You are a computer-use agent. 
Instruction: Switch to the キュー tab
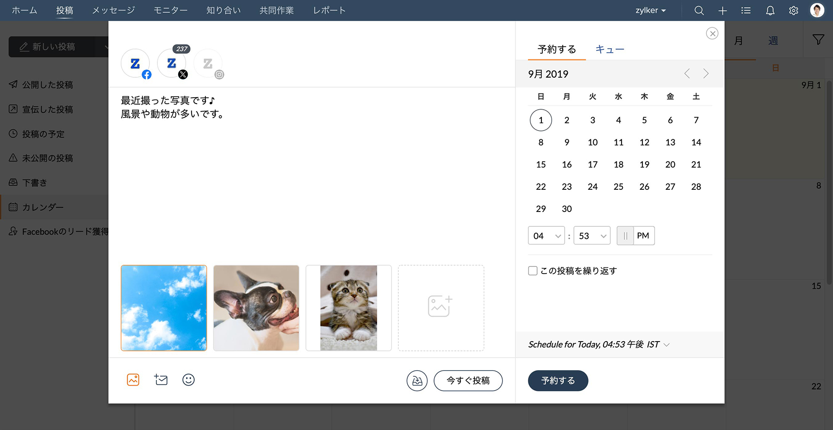pyautogui.click(x=609, y=49)
